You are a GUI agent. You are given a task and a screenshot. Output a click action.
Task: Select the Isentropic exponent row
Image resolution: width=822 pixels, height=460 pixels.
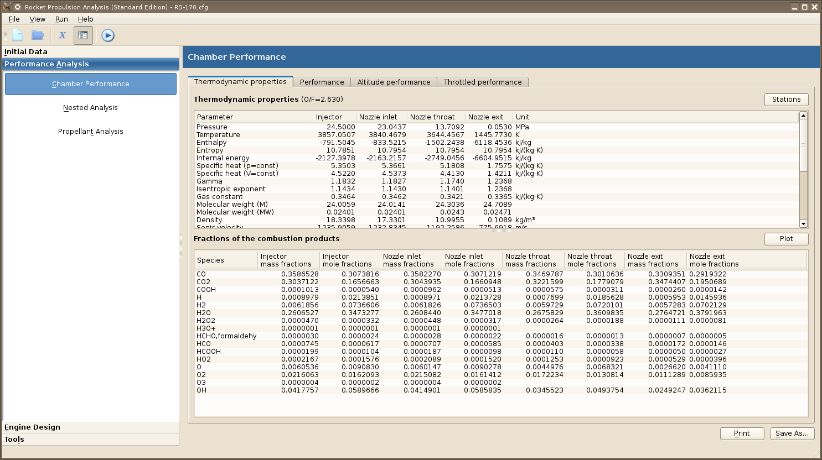click(497, 189)
